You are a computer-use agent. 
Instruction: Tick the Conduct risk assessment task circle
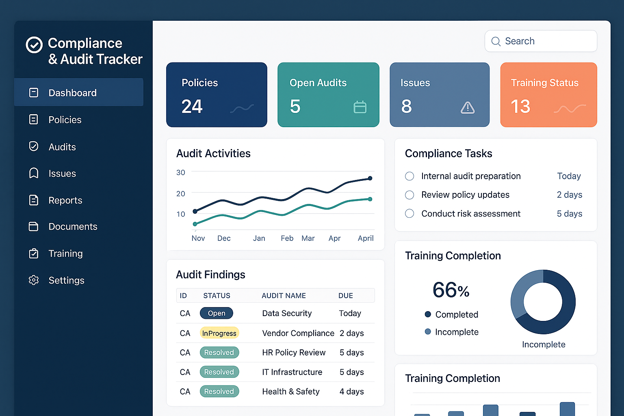coord(409,213)
